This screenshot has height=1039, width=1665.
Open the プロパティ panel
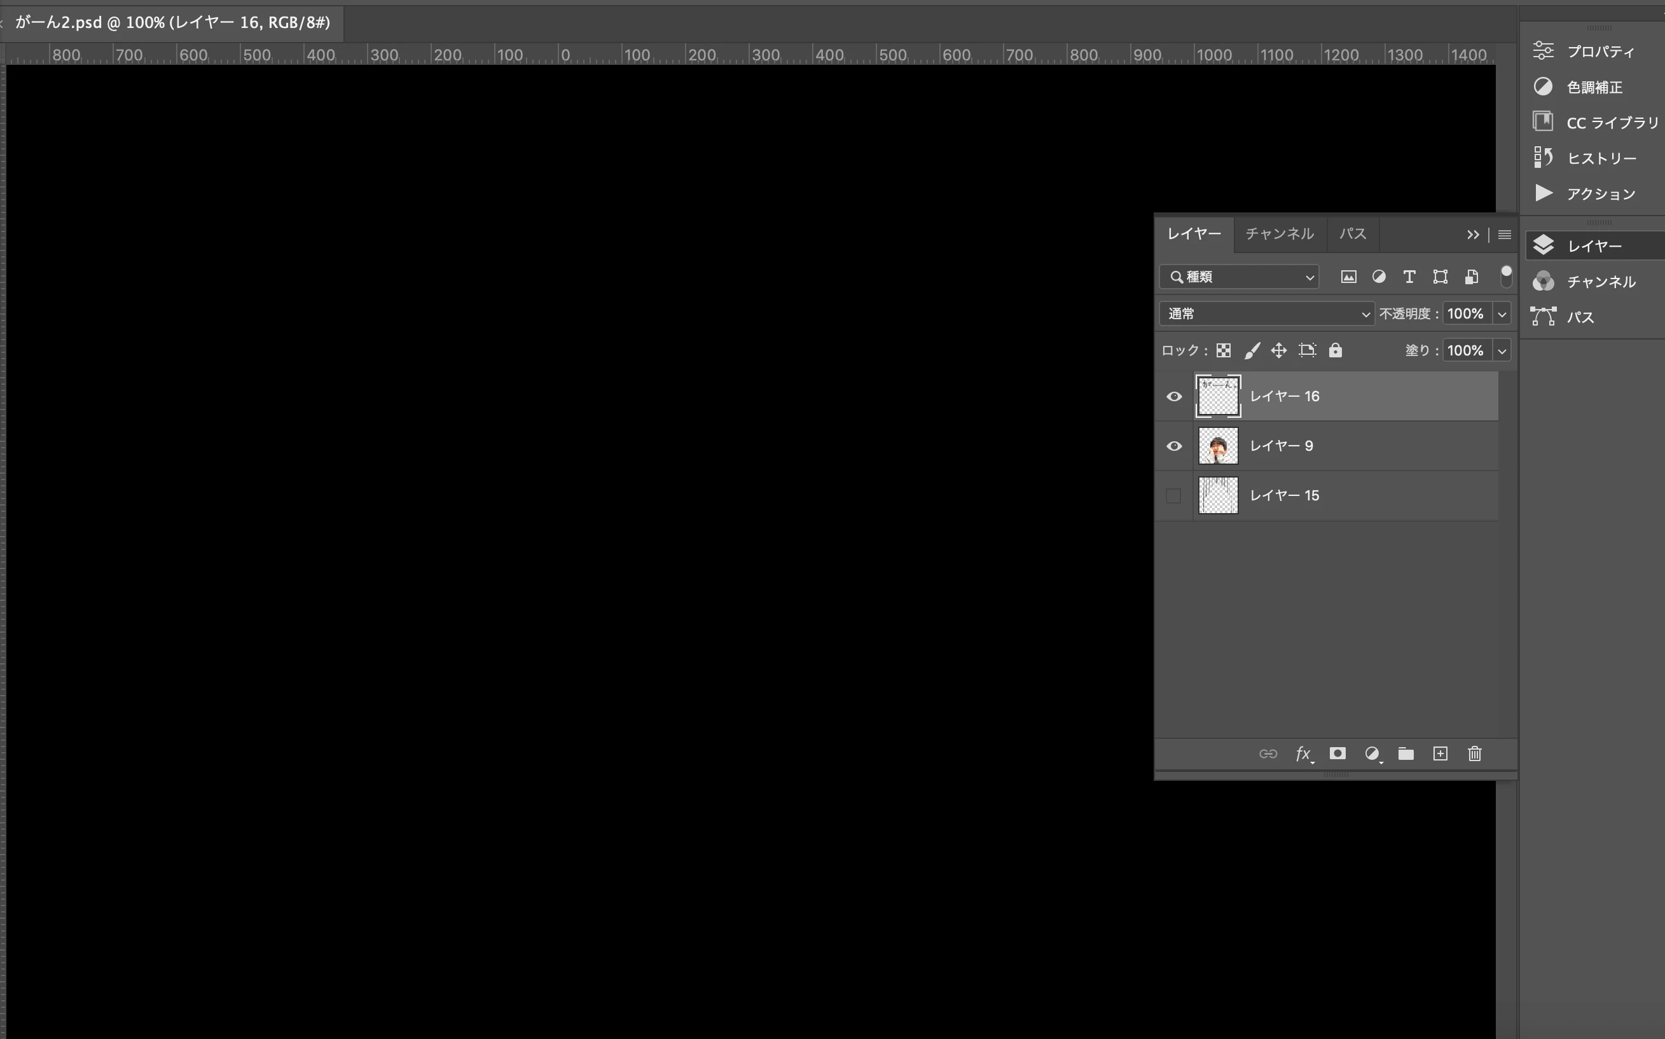click(x=1599, y=52)
